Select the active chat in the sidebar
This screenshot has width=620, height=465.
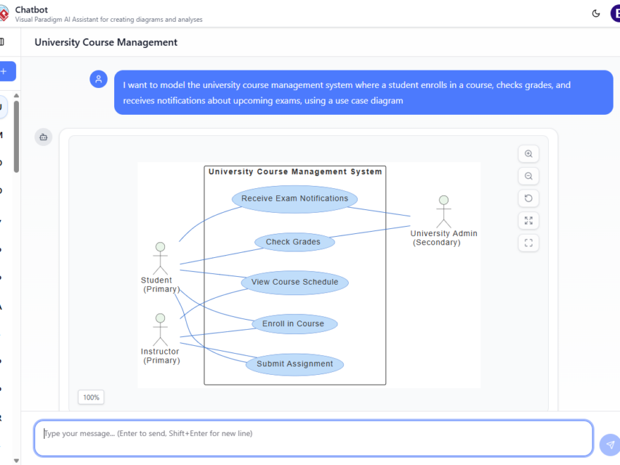(x=4, y=106)
